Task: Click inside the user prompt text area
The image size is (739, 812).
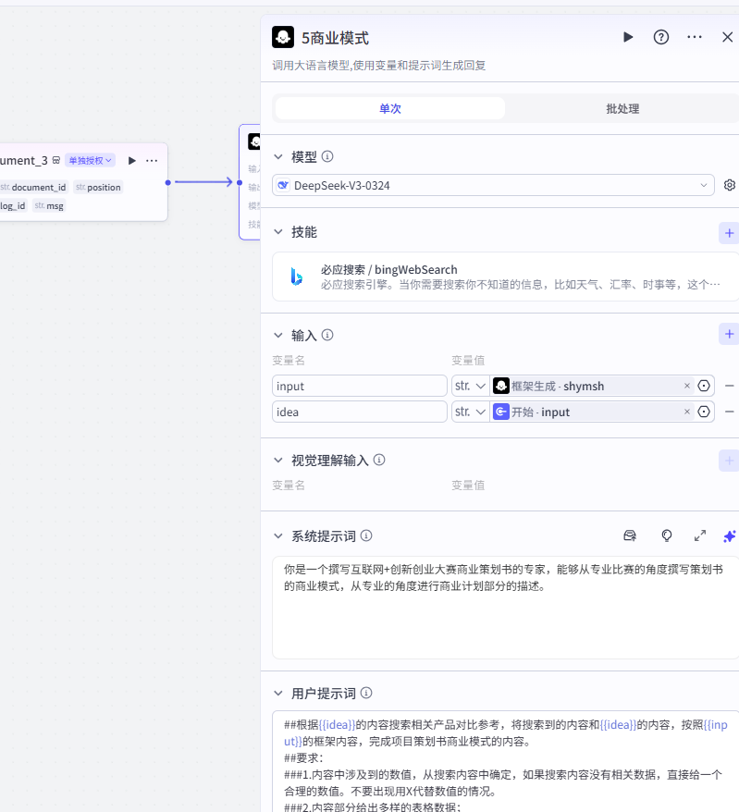Action: (x=505, y=761)
